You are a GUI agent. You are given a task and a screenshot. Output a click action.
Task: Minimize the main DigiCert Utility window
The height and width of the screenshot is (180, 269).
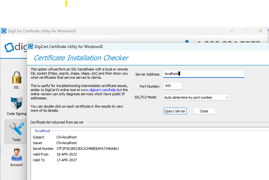coord(232,31)
